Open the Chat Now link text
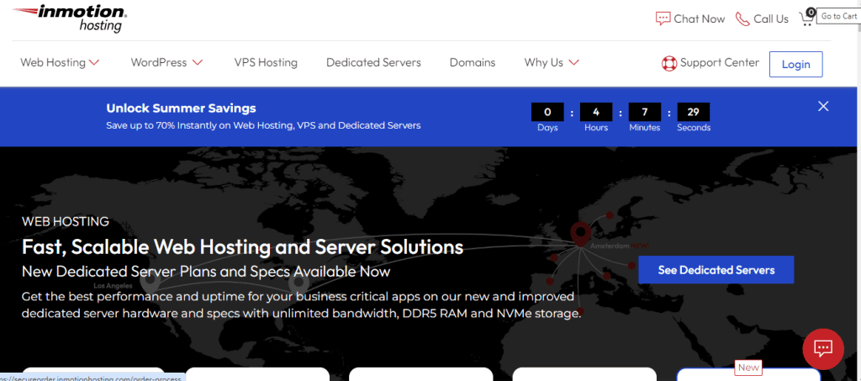 pos(699,19)
